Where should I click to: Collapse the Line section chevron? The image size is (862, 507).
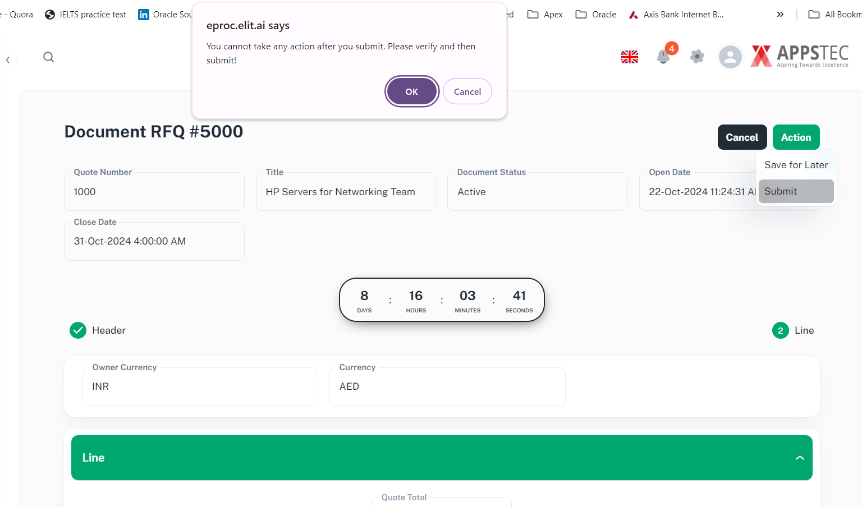(800, 458)
